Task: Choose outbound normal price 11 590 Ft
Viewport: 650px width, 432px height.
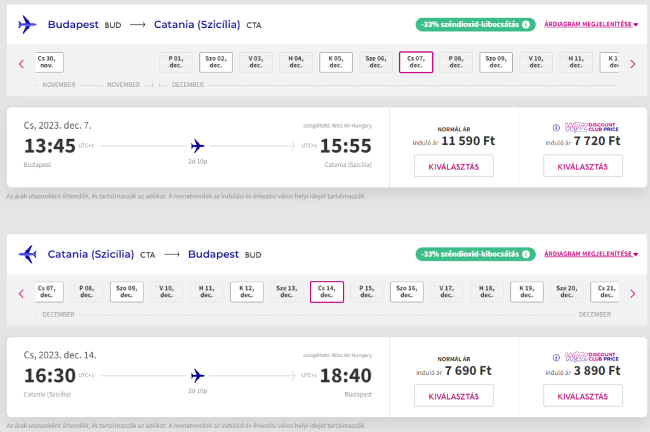Action: click(x=453, y=166)
